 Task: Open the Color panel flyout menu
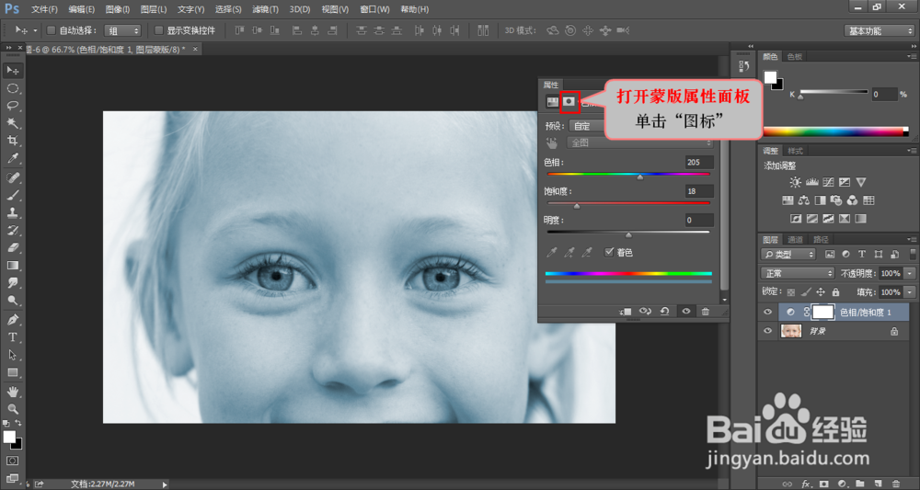click(x=911, y=57)
